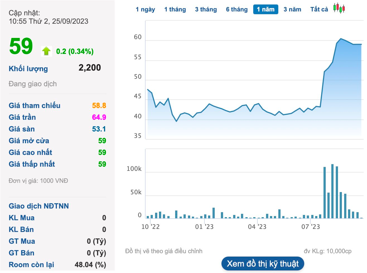Click the 'Giá cao nhất' label

click(x=30, y=152)
